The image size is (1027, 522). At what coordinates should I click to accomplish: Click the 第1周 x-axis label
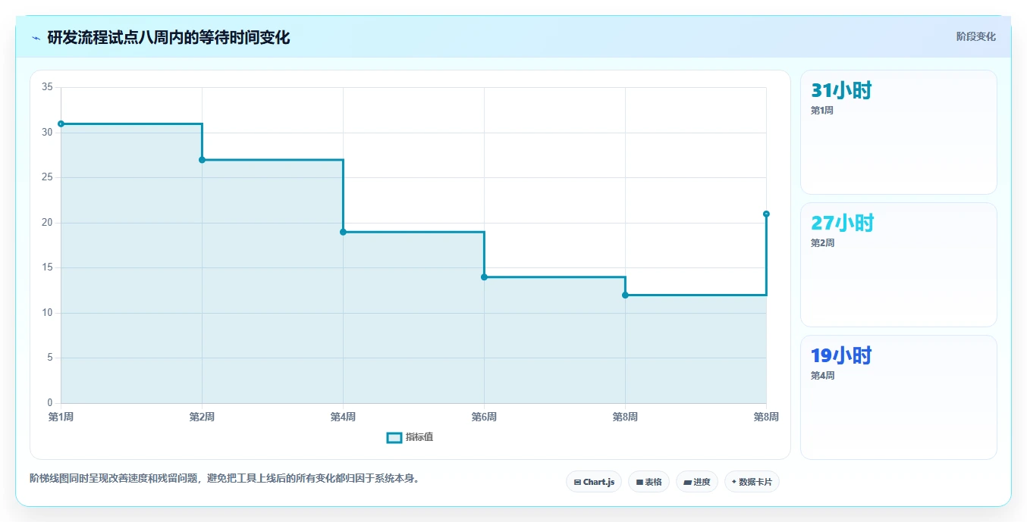61,417
